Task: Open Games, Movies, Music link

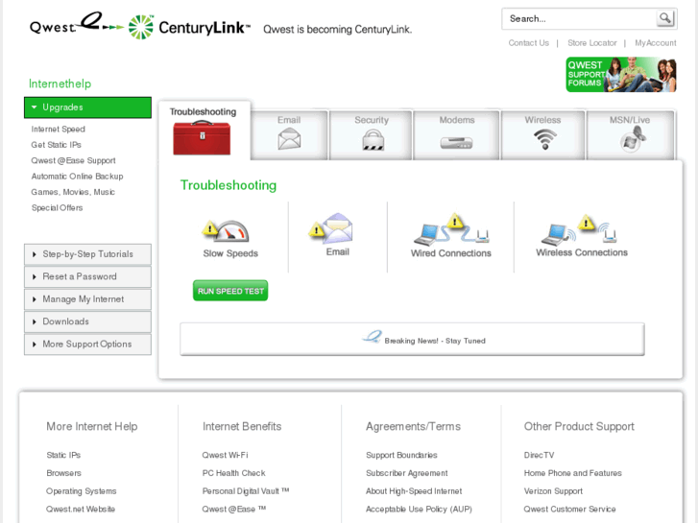Action: pos(73,192)
